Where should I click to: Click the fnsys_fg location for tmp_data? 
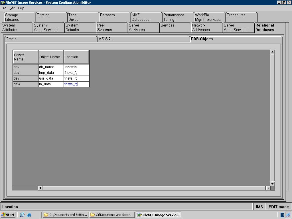click(x=76, y=73)
